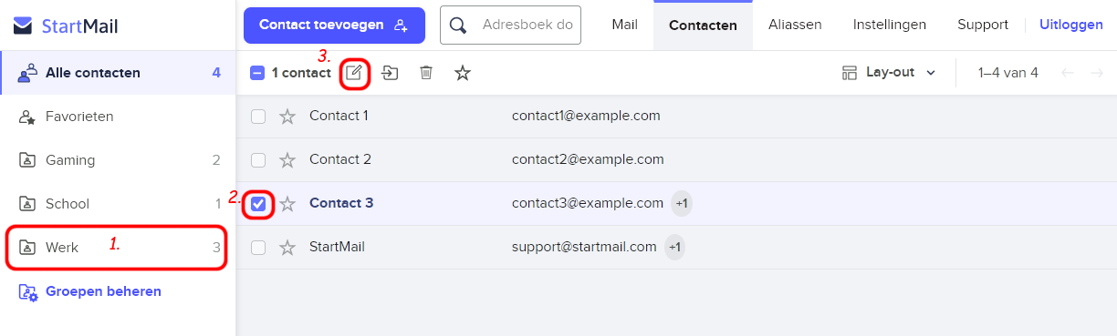Viewport: 1117px width, 336px height.
Task: Click the StartMail contact name
Action: coord(338,248)
